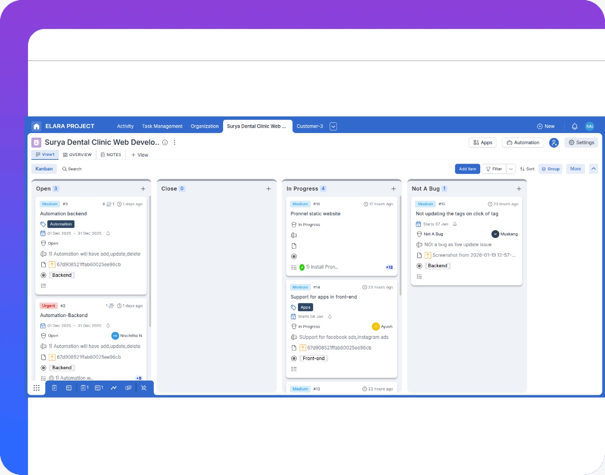The width and height of the screenshot is (605, 475).
Task: Open the notifications bell icon
Action: click(x=575, y=126)
